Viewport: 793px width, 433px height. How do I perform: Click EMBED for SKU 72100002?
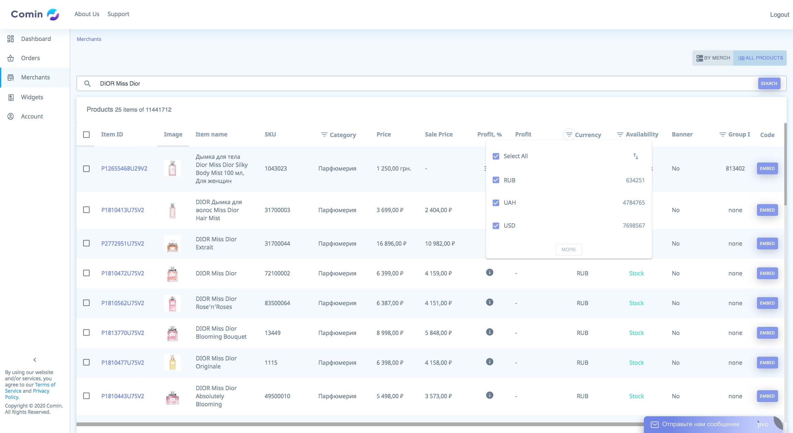767,274
